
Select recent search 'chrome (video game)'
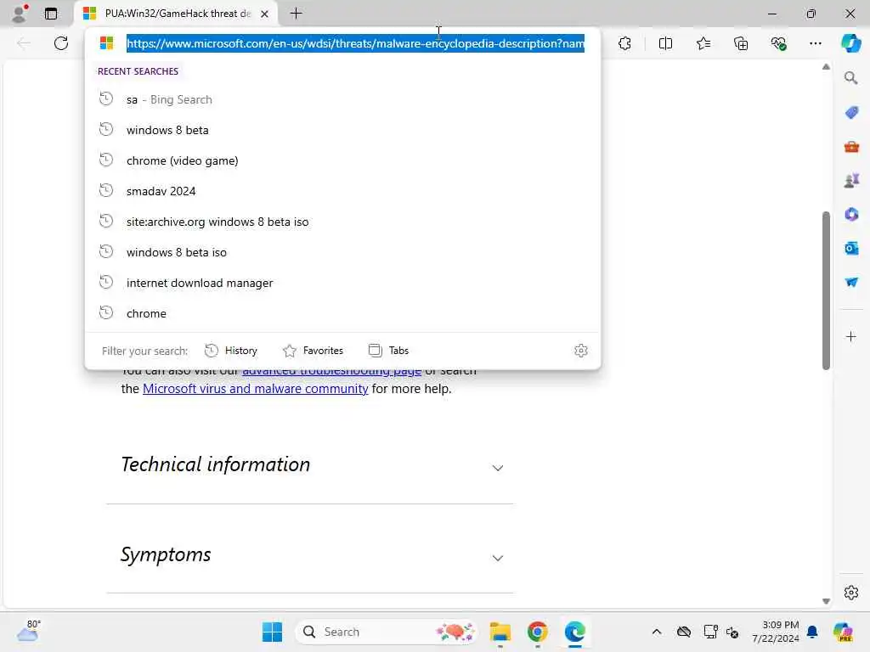[x=342, y=160]
